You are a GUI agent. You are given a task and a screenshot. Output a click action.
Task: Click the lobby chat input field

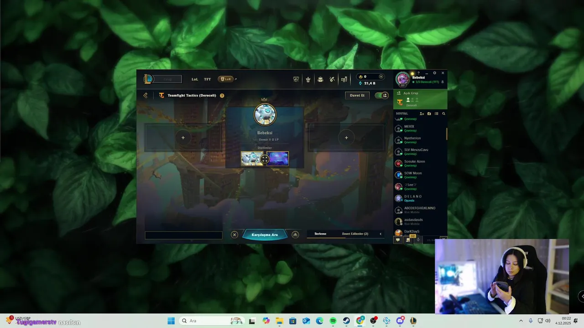click(x=183, y=235)
